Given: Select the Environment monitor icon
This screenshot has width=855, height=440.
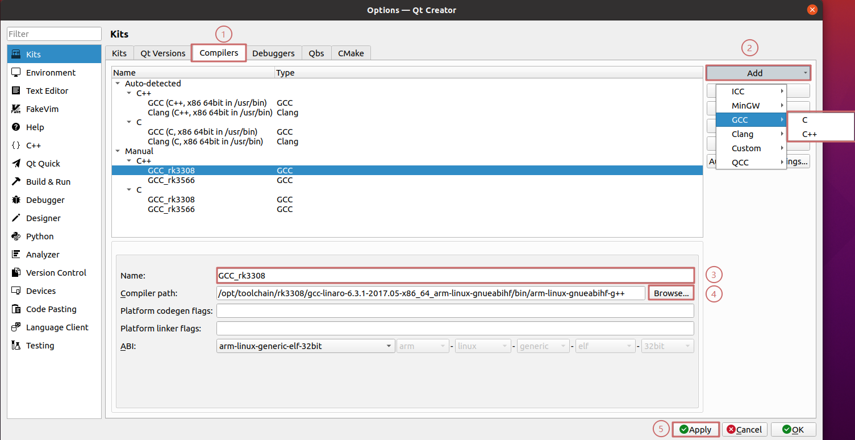Looking at the screenshot, I should point(16,73).
